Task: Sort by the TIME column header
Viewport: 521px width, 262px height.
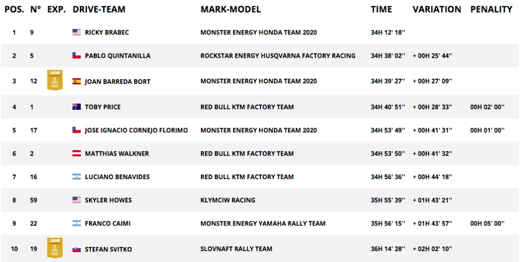Action: (381, 9)
